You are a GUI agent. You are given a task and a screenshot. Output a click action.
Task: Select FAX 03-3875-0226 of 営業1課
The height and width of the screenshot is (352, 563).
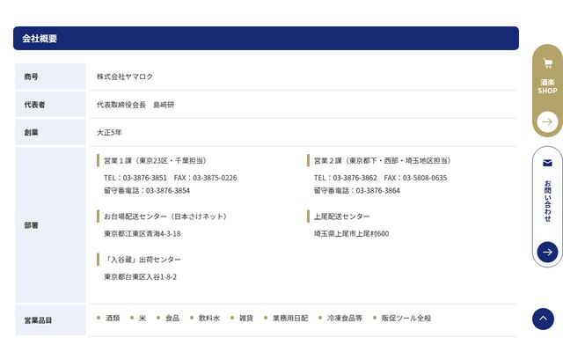coord(205,178)
